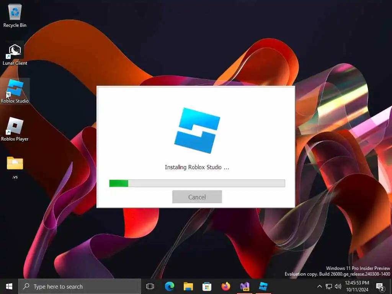Screen dimensions: 392x294
Task: Select the Roblox Player desktop shortcut
Action: (15, 129)
